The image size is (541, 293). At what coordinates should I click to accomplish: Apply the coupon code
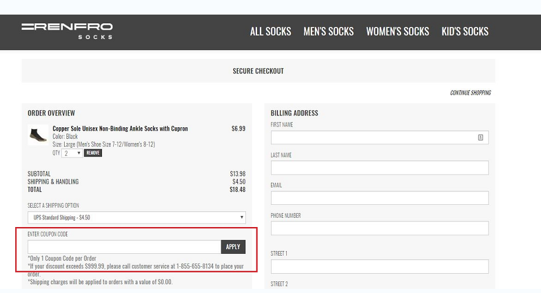click(233, 247)
